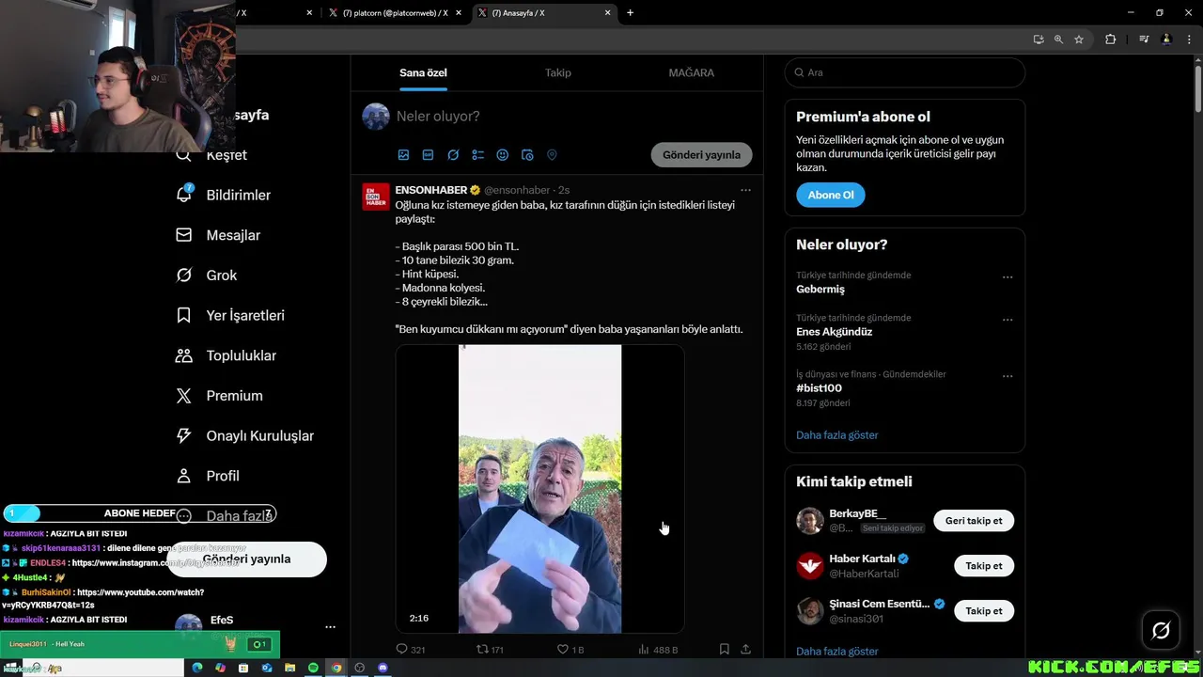Go to Profil page
This screenshot has width=1203, height=677.
tap(208, 476)
